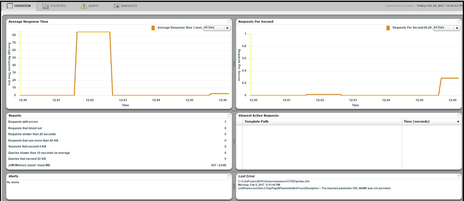Click JVM Memory (used / max) MB row

tap(117, 165)
